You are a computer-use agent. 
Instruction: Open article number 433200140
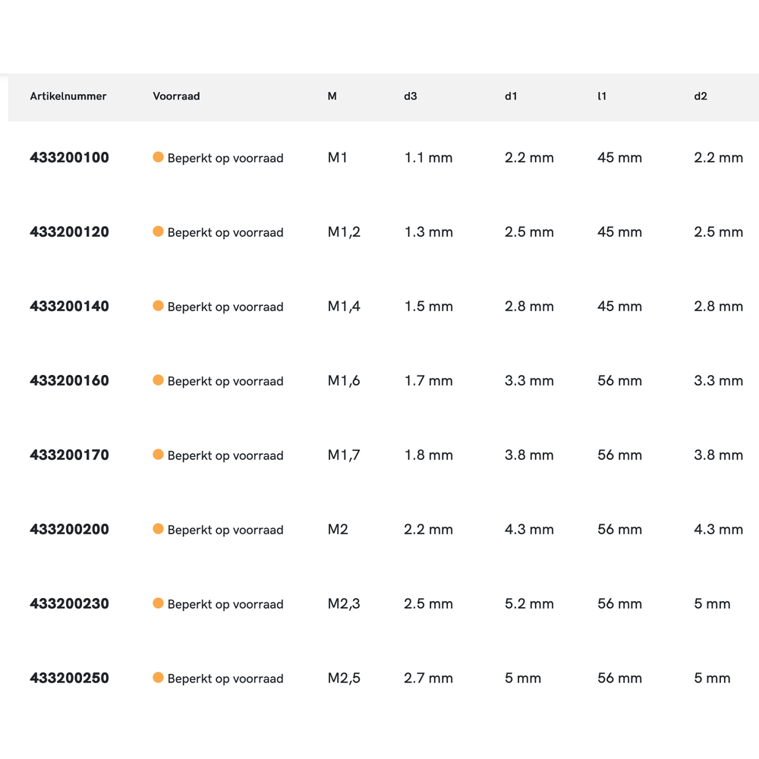tap(69, 307)
